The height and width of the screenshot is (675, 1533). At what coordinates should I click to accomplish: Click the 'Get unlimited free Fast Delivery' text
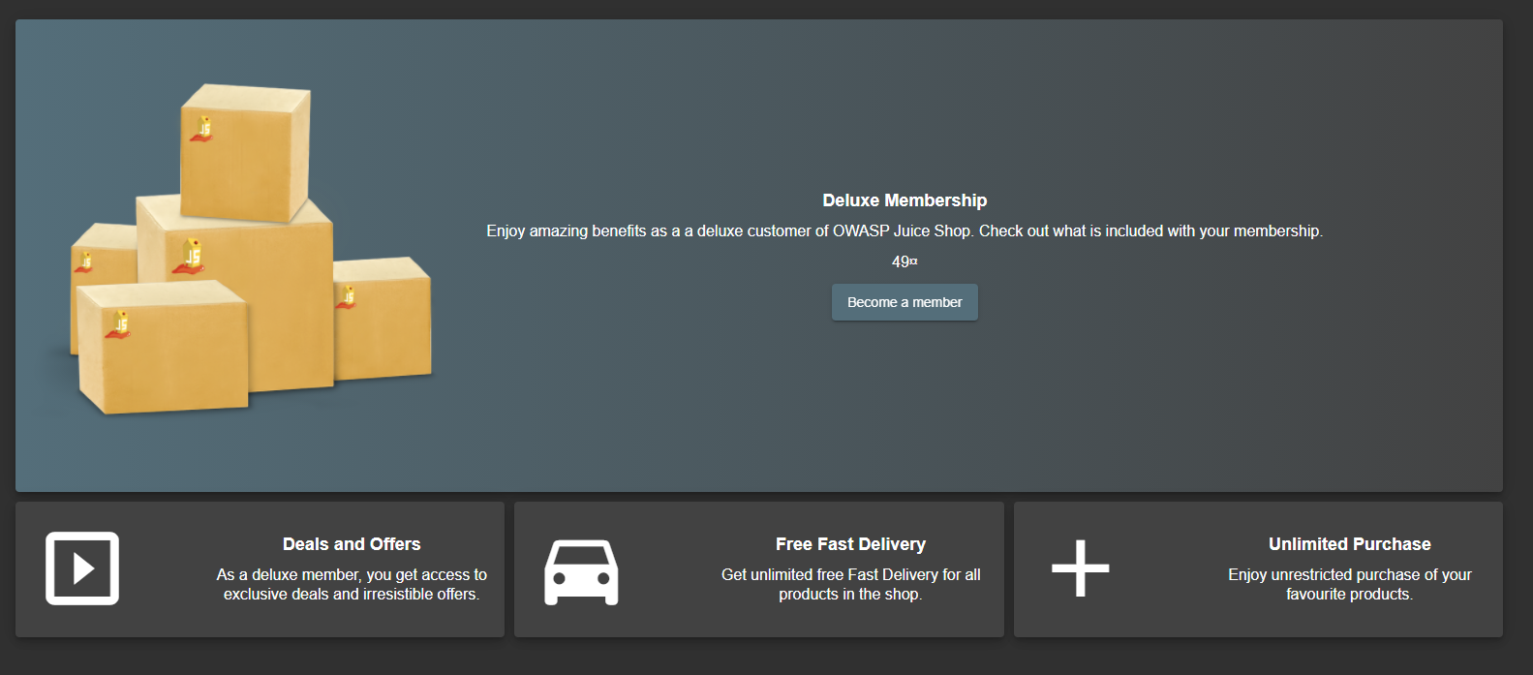click(x=850, y=584)
